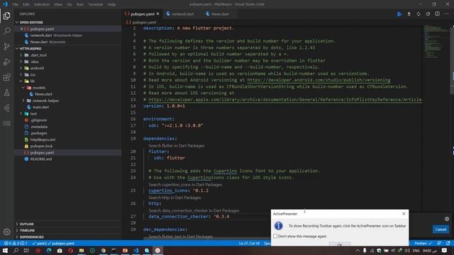Open File Explorer from the taskbar
Screen dimensions: 454x255
[82, 250]
